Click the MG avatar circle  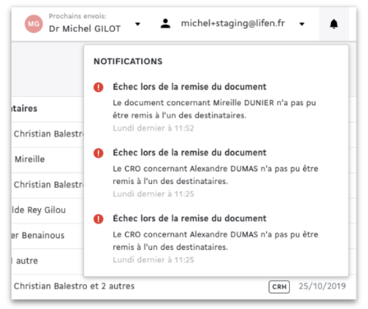click(34, 24)
